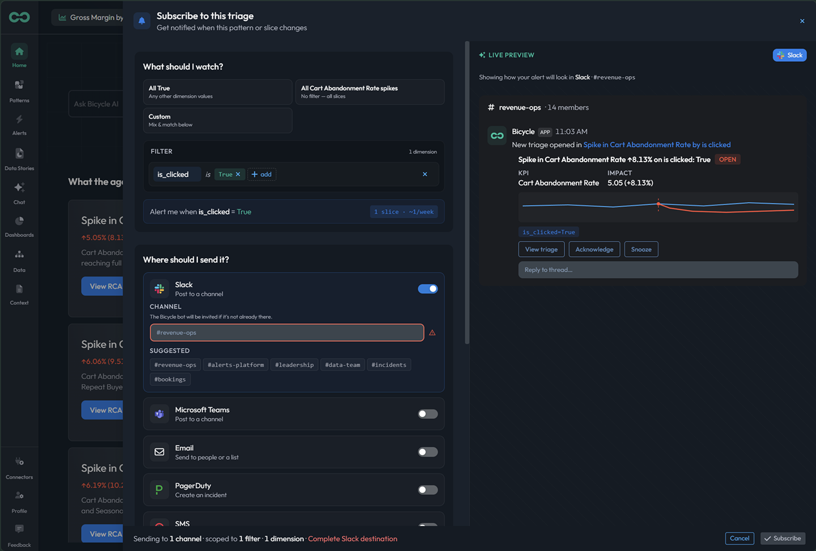The width and height of the screenshot is (816, 551).
Task: Open Data Stories in the sidebar
Action: pyautogui.click(x=19, y=154)
